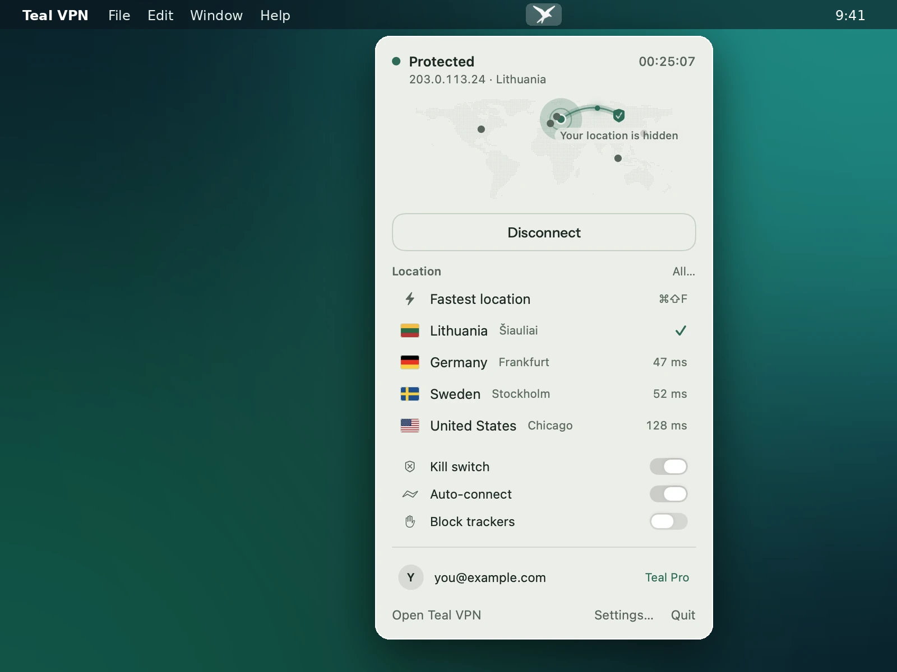Image resolution: width=897 pixels, height=672 pixels.
Task: Open Settings...
Action: coord(623,615)
